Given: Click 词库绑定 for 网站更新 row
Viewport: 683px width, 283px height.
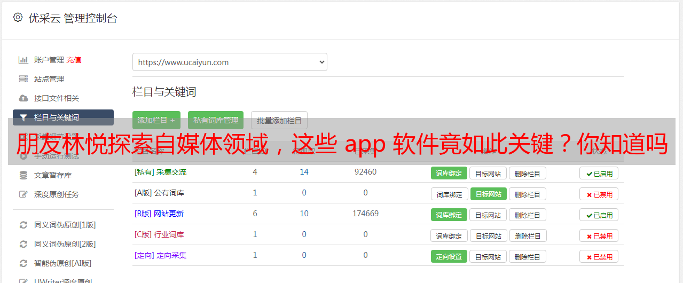Looking at the screenshot, I should [x=449, y=215].
